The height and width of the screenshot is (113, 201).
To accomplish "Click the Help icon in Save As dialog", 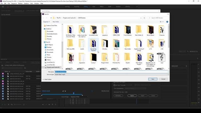I will coord(167,22).
